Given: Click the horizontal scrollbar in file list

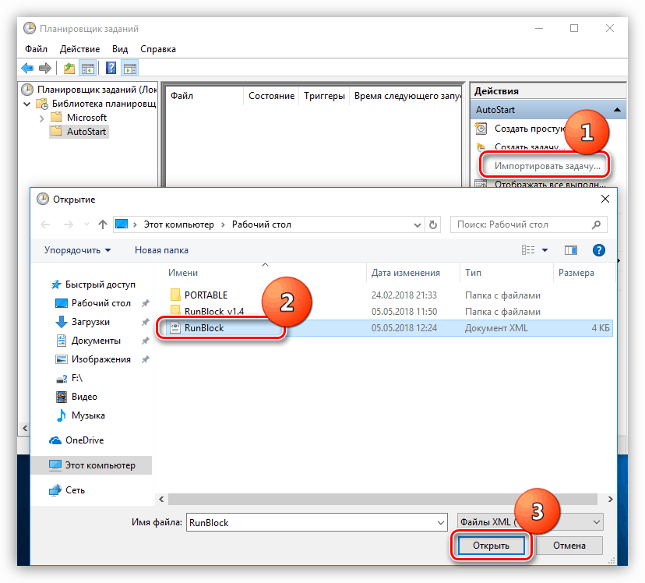Looking at the screenshot, I should pyautogui.click(x=382, y=499).
